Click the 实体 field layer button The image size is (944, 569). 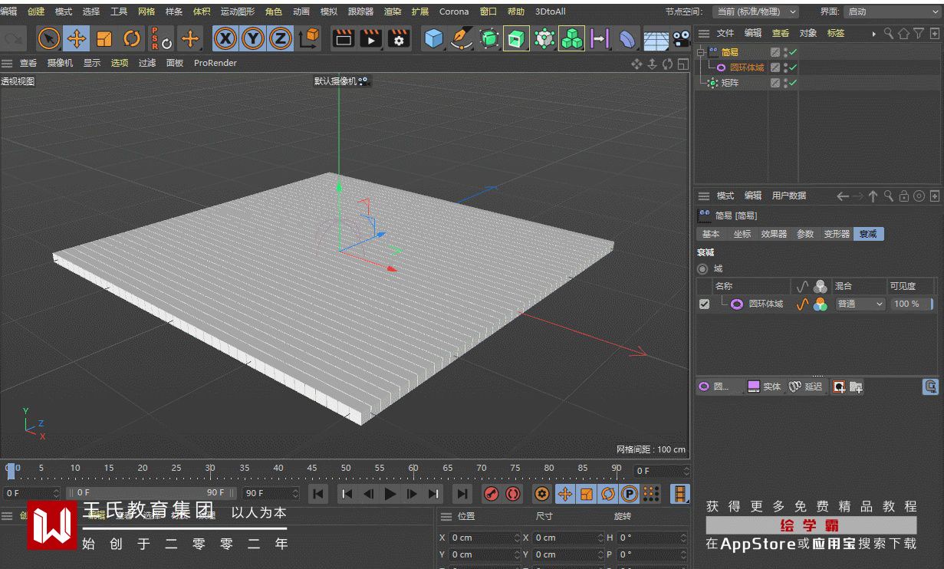tap(765, 386)
